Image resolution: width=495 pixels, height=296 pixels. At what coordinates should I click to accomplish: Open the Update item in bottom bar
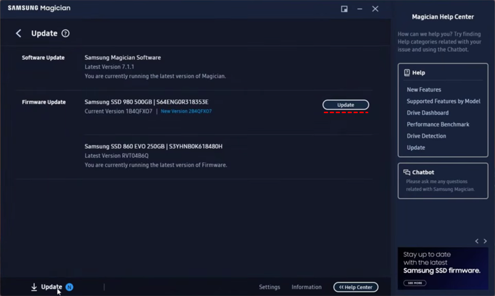click(51, 287)
